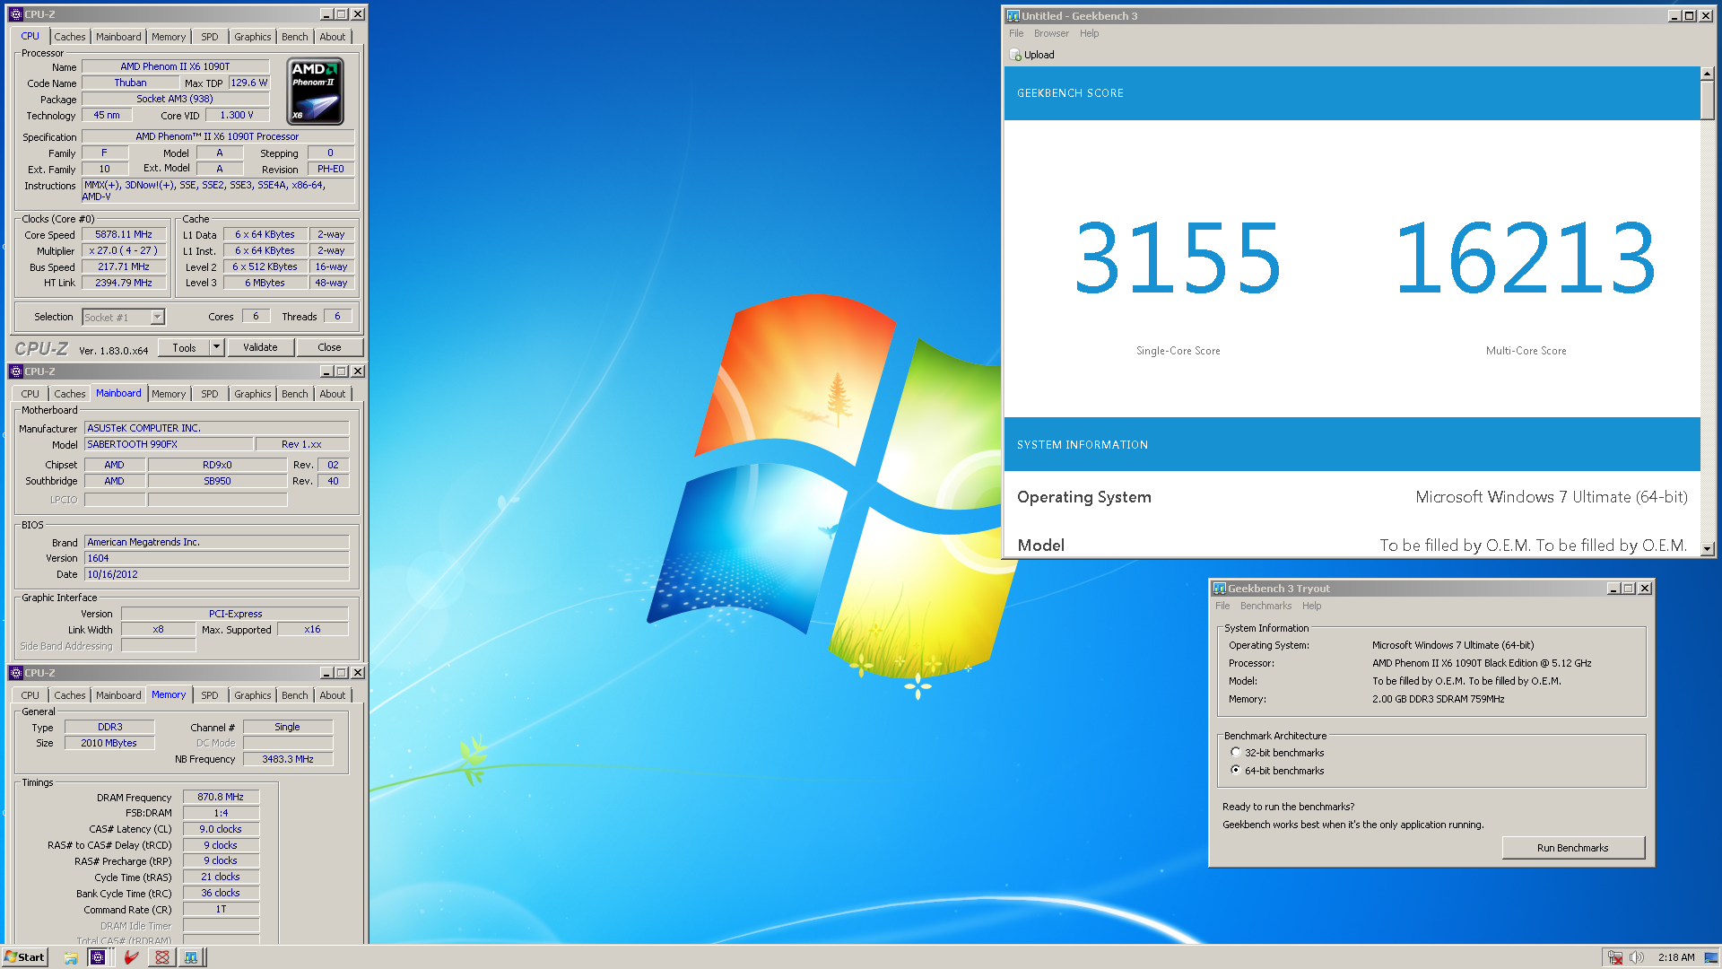Maximize the Geekbench 3 Tryout window

(1629, 589)
